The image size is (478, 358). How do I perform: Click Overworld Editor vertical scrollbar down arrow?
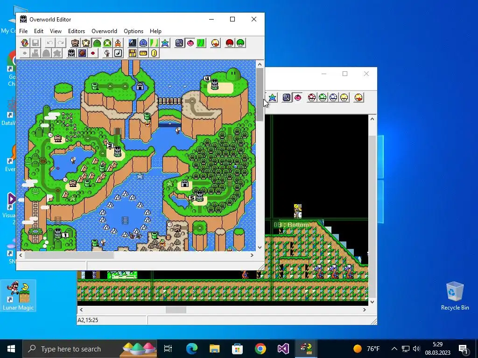(260, 248)
